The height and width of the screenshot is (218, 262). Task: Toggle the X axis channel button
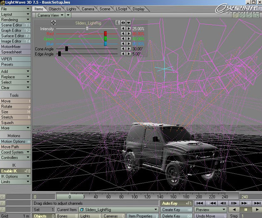pos(3,197)
